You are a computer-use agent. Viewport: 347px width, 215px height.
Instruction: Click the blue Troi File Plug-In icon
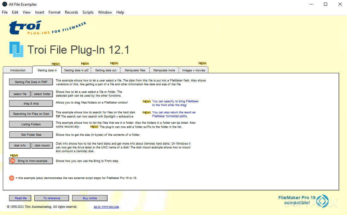pyautogui.click(x=16, y=49)
